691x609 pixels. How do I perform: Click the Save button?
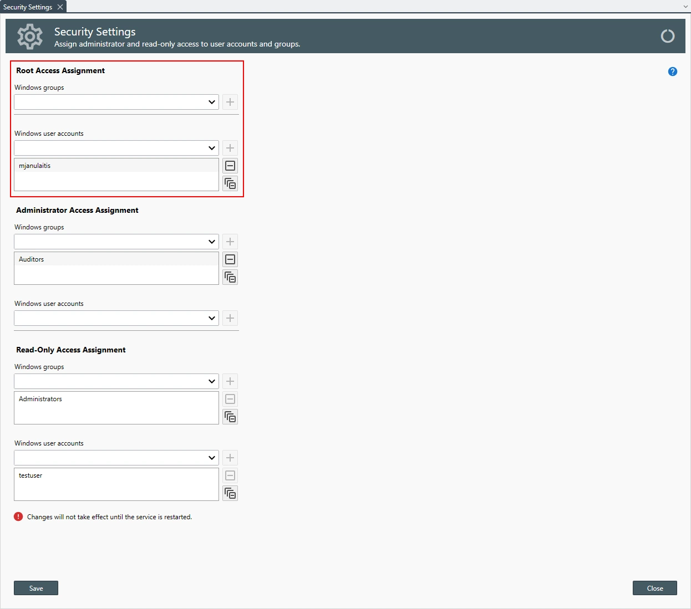coord(36,588)
